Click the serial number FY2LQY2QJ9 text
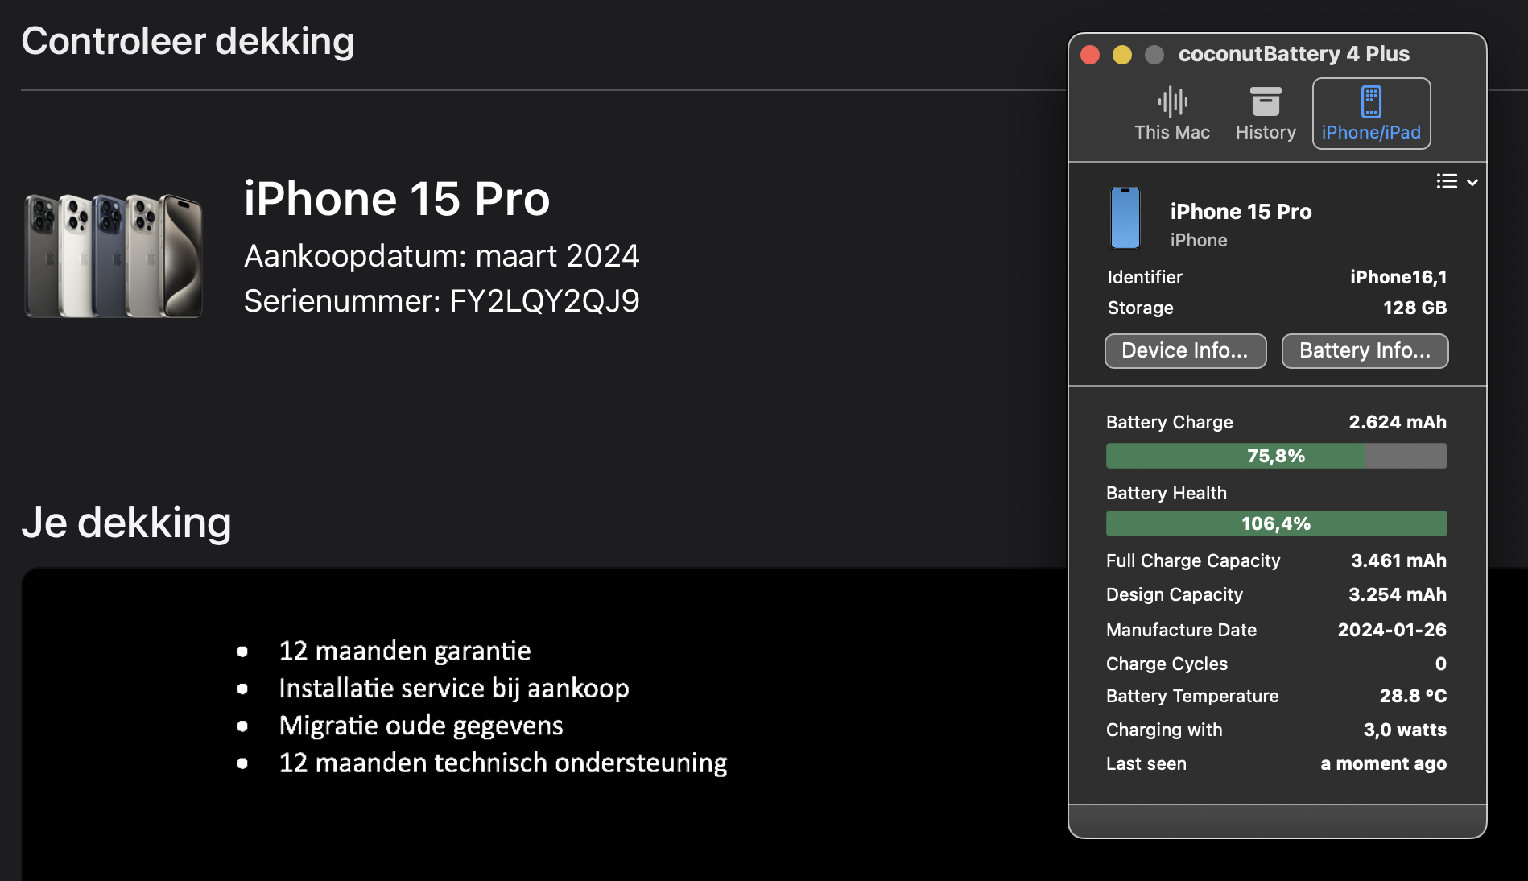 pyautogui.click(x=544, y=301)
